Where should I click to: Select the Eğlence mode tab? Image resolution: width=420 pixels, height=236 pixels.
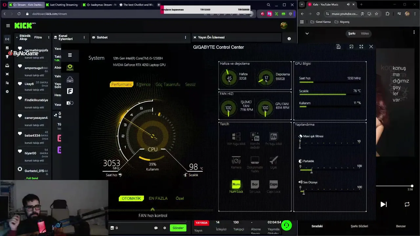click(x=143, y=85)
